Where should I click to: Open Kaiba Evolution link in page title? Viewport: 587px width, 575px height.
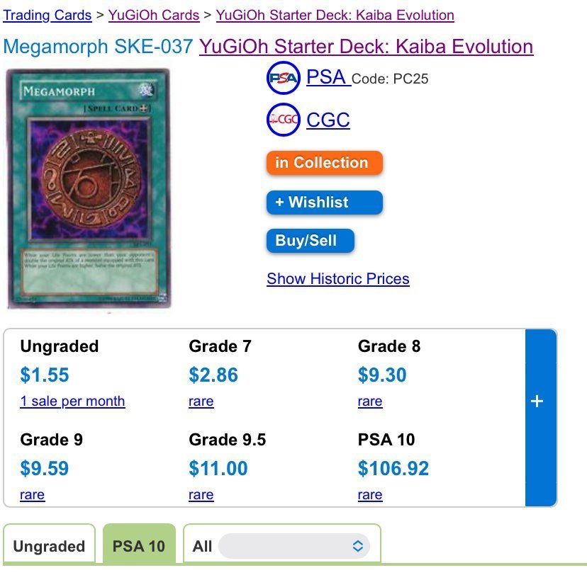366,47
